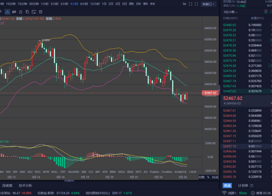Switch to the 深度图 depth chart tab
Image resolution: width=272 pixels, height=196 pixels.
pyautogui.click(x=7, y=185)
